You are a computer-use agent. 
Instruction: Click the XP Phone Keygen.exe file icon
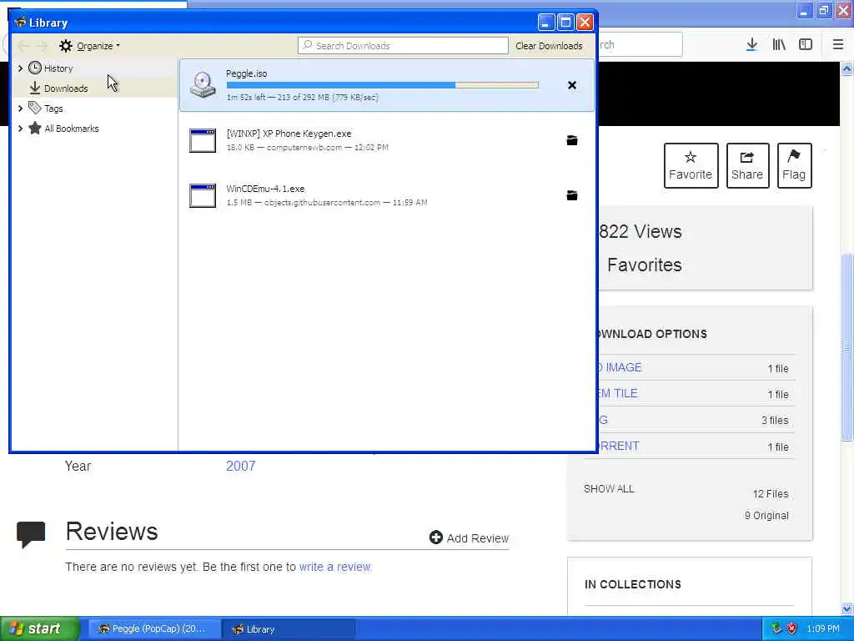click(203, 140)
